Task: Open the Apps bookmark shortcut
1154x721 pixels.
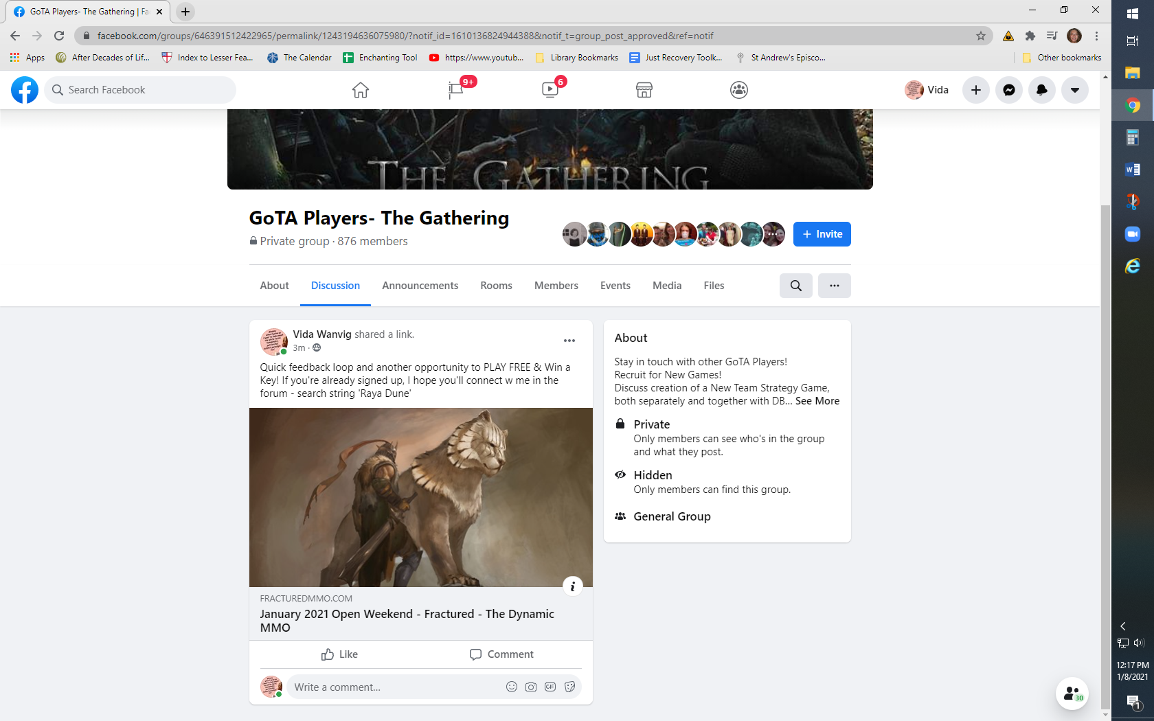Action: tap(27, 58)
